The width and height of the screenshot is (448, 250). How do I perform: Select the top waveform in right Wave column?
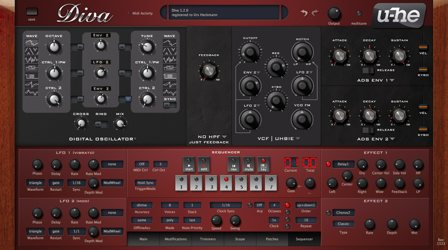[x=170, y=43]
